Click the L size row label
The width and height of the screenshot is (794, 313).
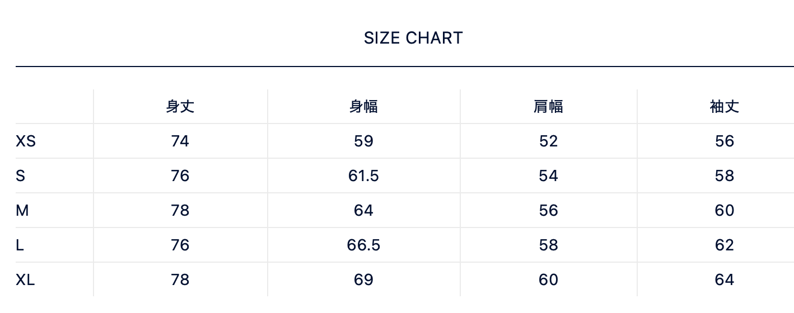pyautogui.click(x=20, y=245)
